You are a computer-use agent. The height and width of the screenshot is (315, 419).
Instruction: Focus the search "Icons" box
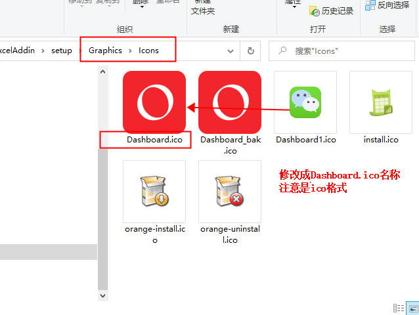342,51
